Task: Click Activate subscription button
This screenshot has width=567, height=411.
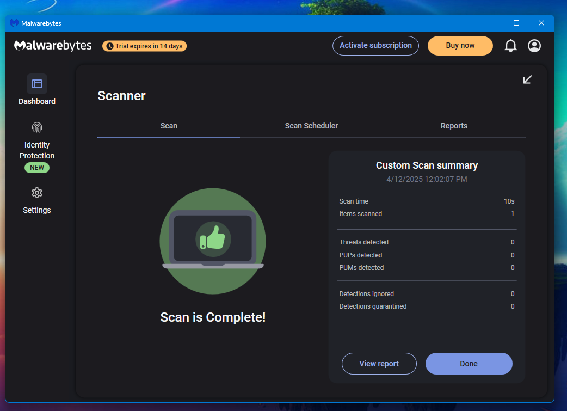Action: (x=375, y=46)
